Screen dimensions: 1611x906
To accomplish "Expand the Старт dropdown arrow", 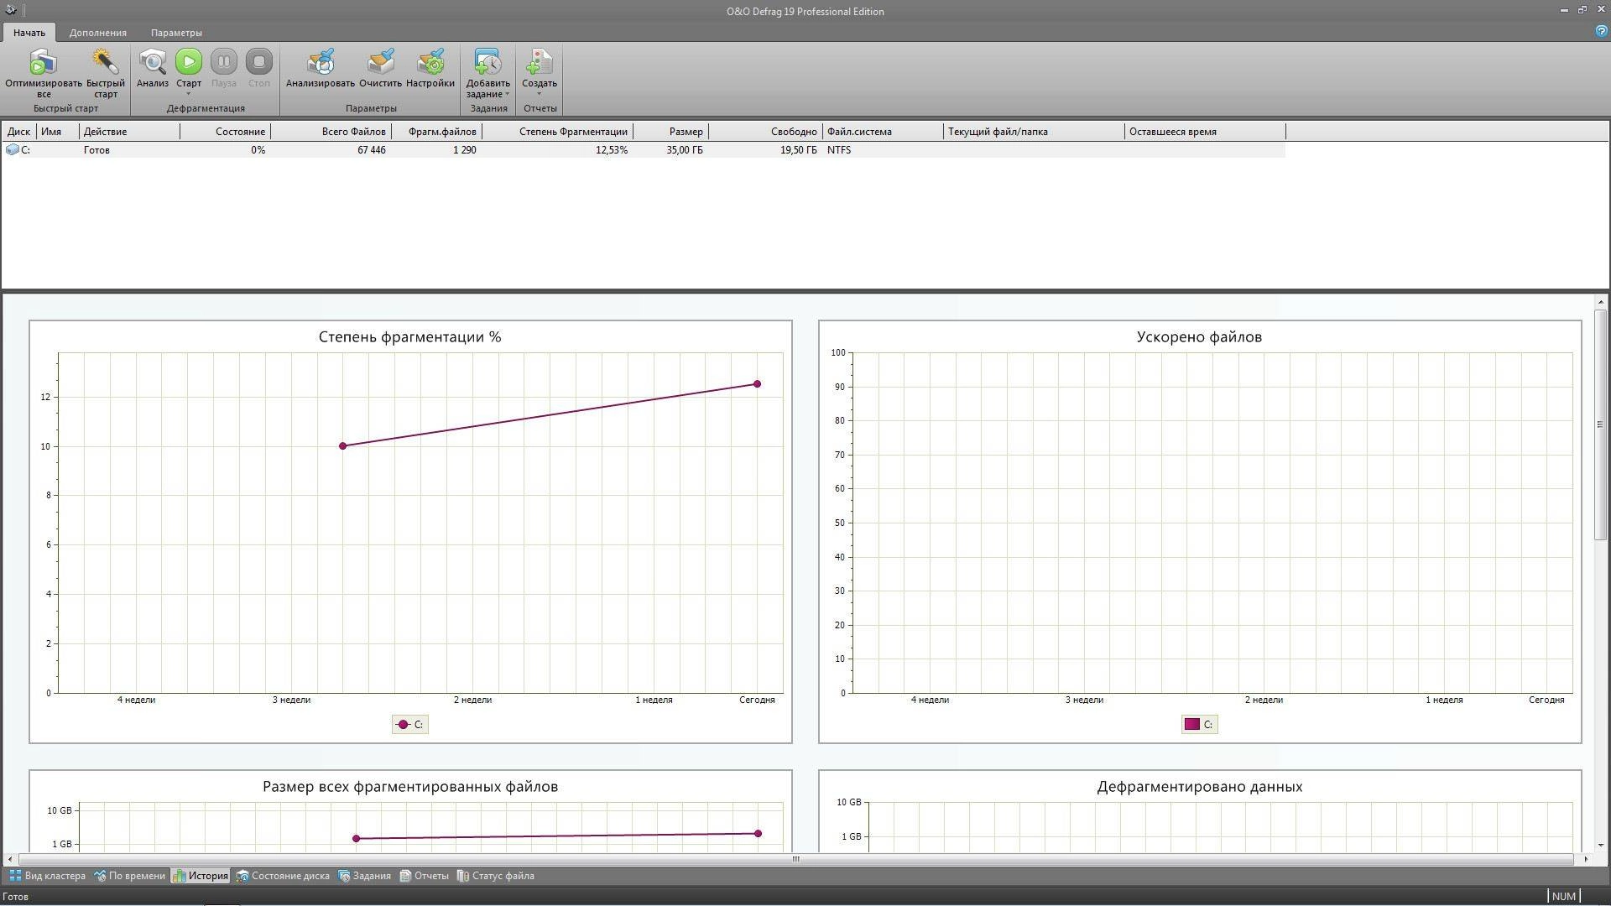I will click(x=189, y=93).
